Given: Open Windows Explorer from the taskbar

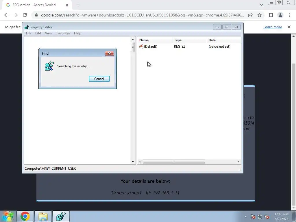Looking at the screenshot, I should click(x=43, y=216).
